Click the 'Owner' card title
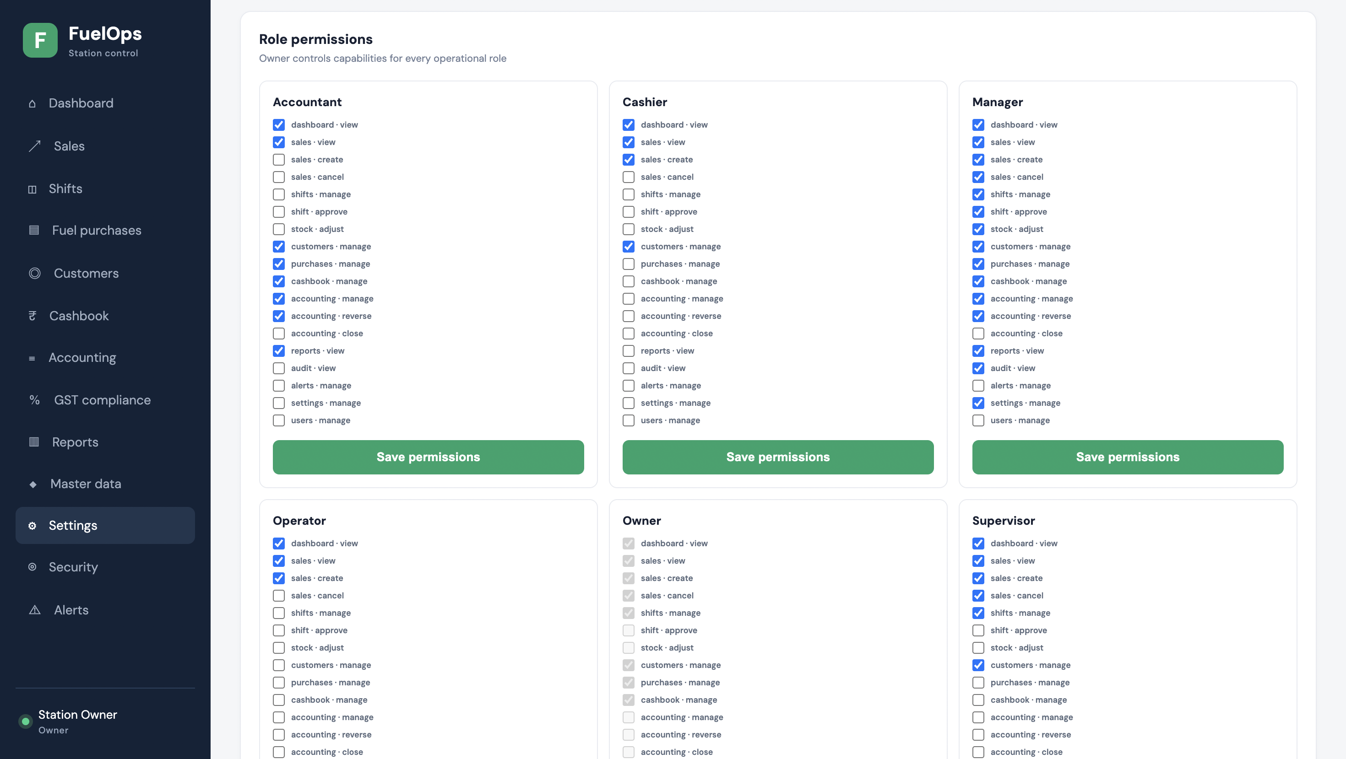The image size is (1346, 759). point(642,521)
